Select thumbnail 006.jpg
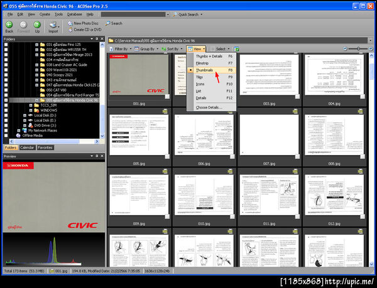This screenshot has height=288, width=377. pyautogui.click(x=204, y=136)
